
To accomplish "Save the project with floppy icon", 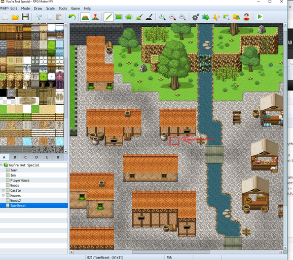I will coord(25,17).
